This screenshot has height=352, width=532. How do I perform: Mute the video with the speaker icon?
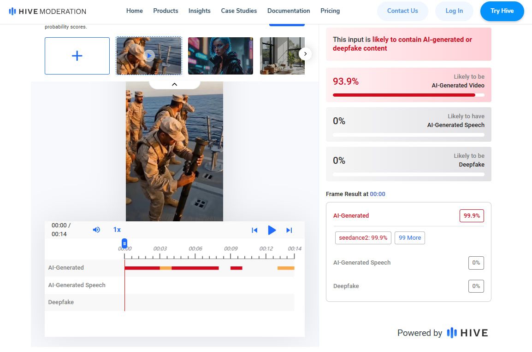pos(96,230)
